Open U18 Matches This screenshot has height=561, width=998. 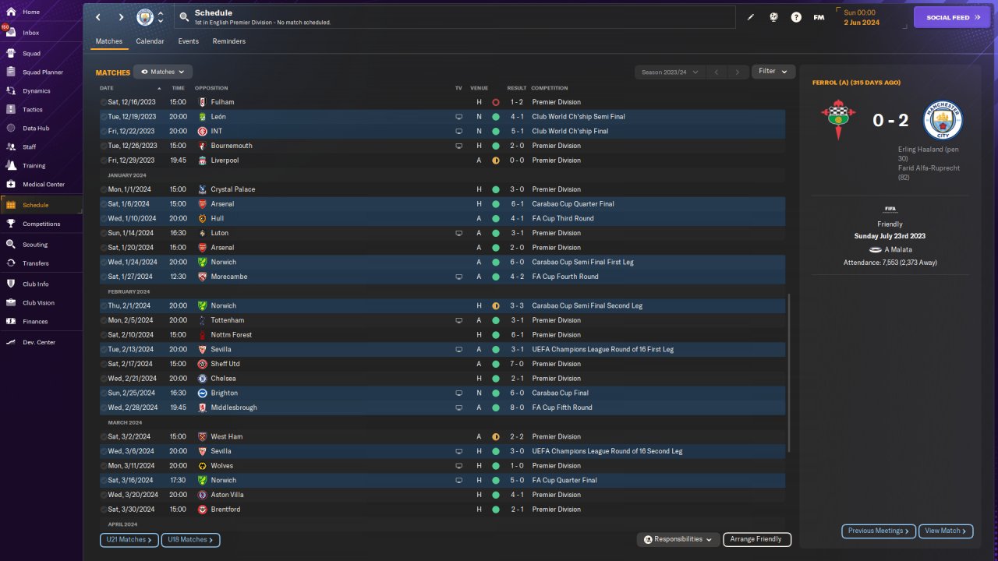[x=191, y=539]
